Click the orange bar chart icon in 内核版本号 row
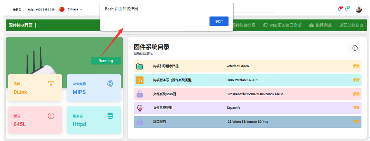370x141 pixels. pos(140,80)
